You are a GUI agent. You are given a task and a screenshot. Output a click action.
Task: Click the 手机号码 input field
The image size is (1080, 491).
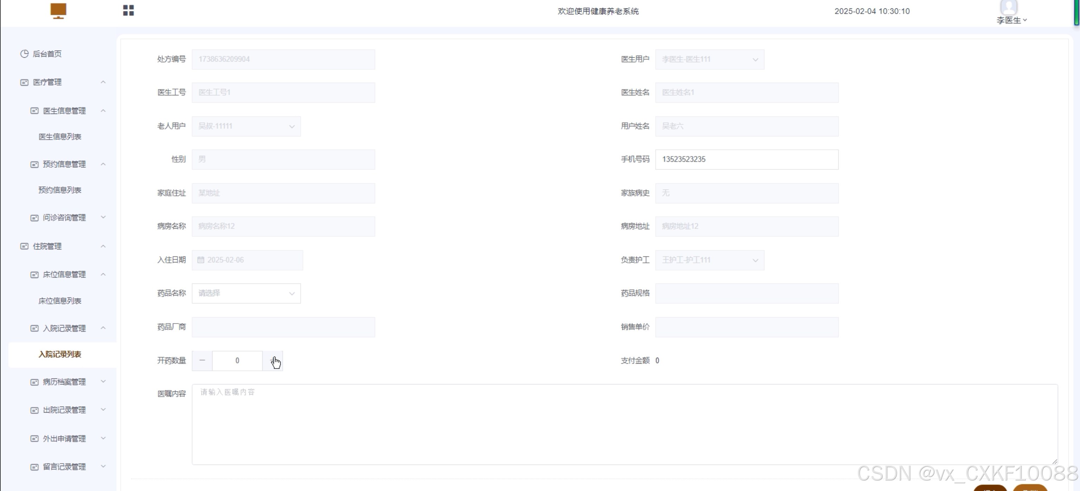pos(746,159)
